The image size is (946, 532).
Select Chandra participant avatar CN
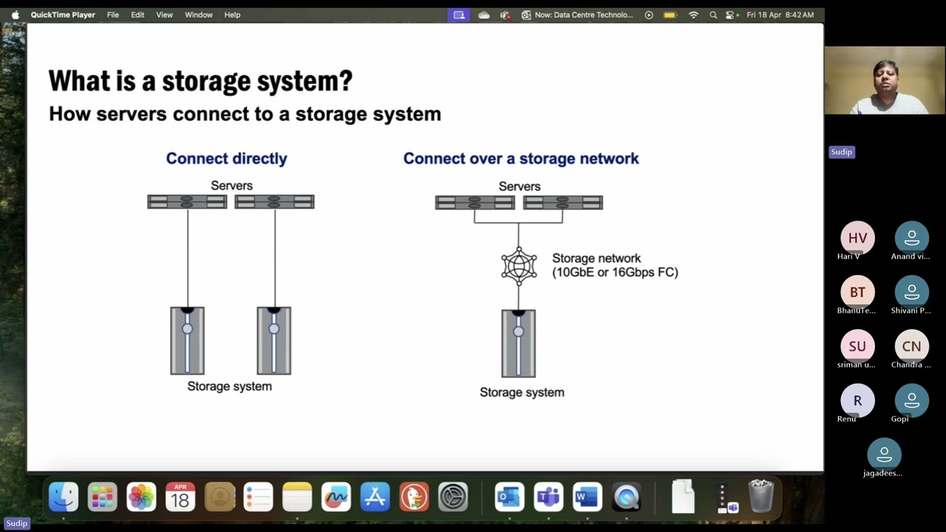point(912,346)
